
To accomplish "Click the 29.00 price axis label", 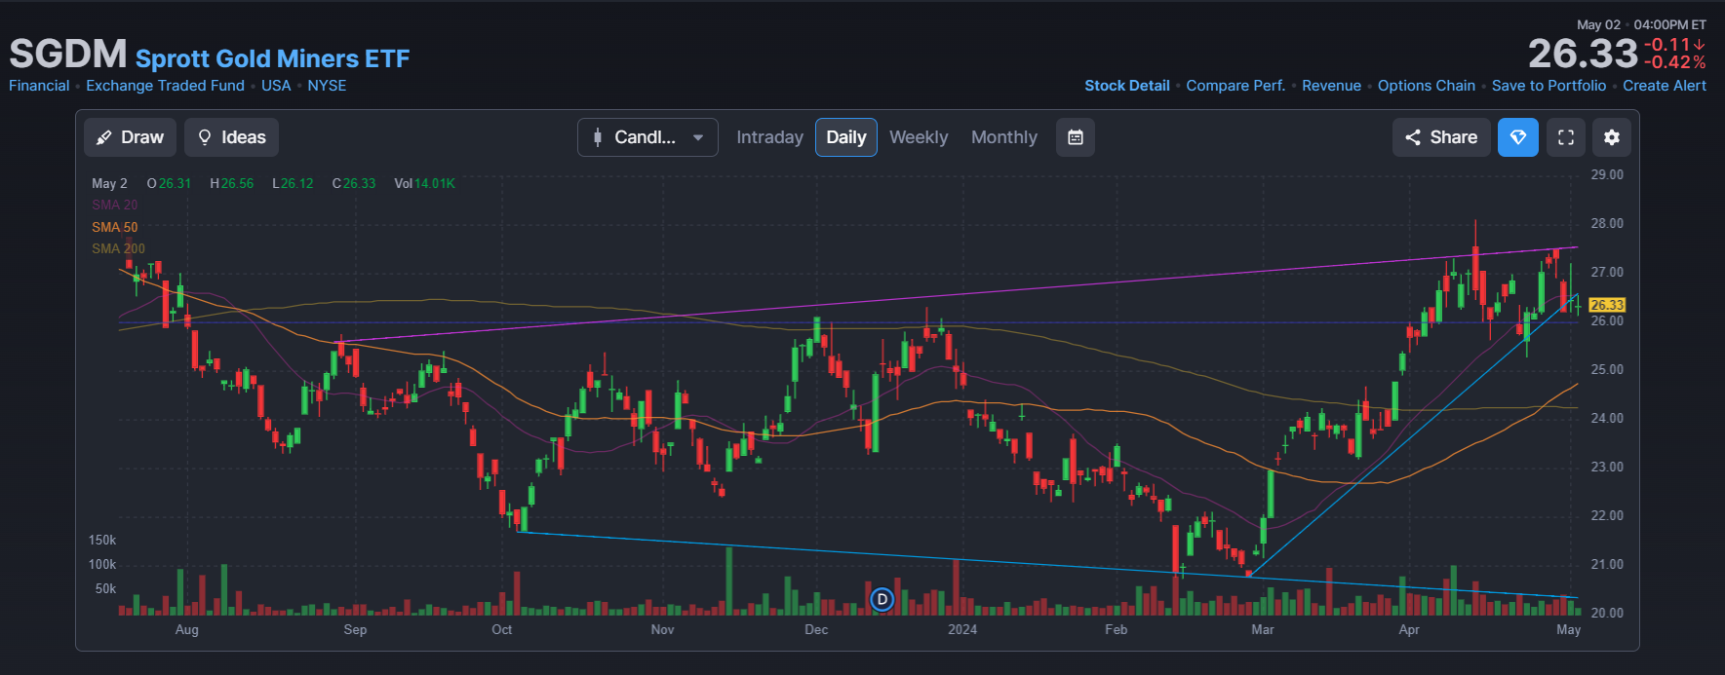I will (x=1607, y=174).
